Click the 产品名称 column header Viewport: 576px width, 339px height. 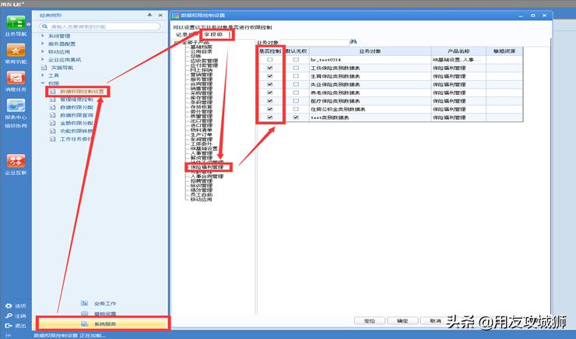(458, 51)
